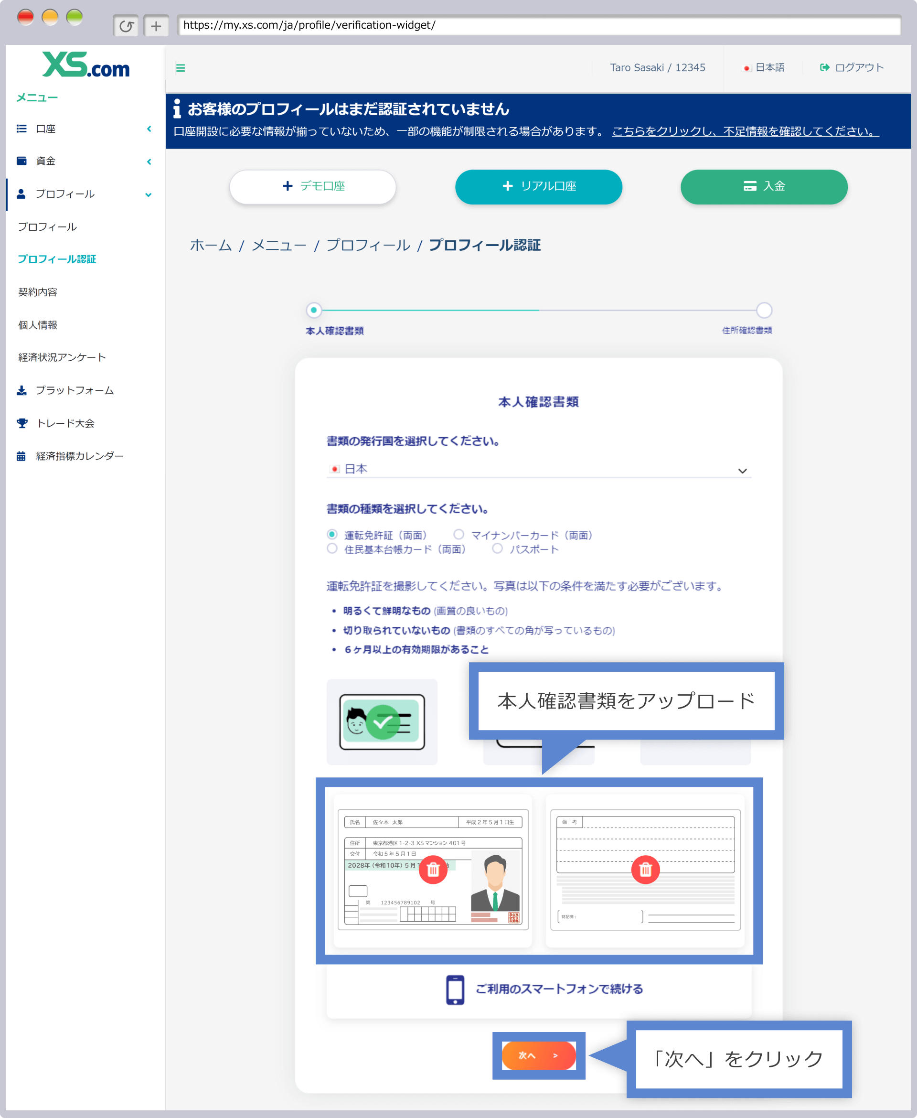
Task: Click the info icon in the blue banner
Action: tap(177, 108)
